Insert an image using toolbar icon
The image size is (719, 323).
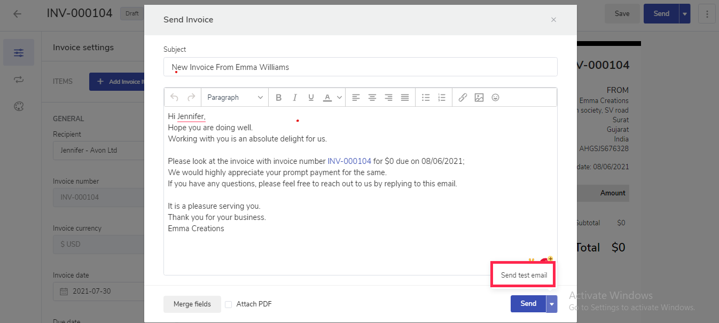pos(479,98)
